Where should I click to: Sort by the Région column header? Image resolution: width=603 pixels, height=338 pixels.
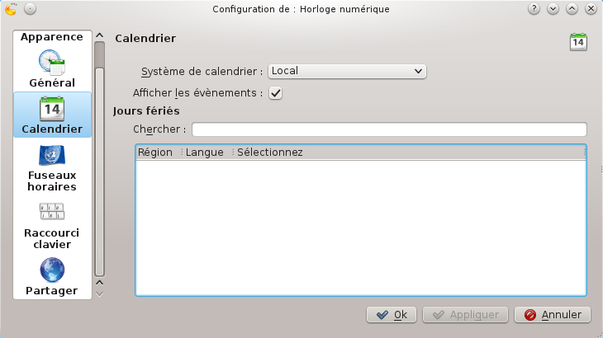pyautogui.click(x=158, y=153)
